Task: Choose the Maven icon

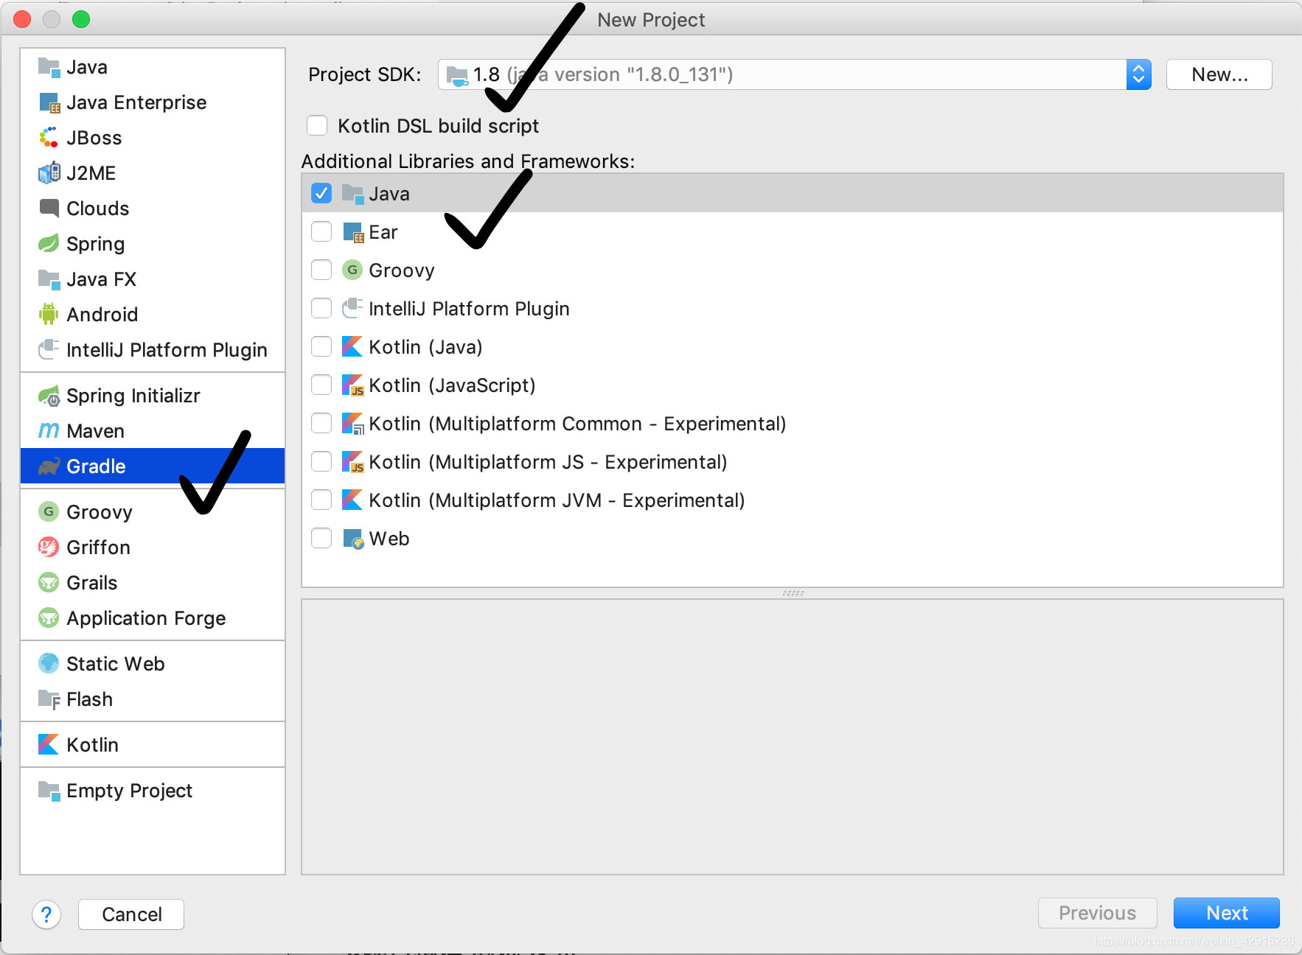Action: pyautogui.click(x=49, y=431)
